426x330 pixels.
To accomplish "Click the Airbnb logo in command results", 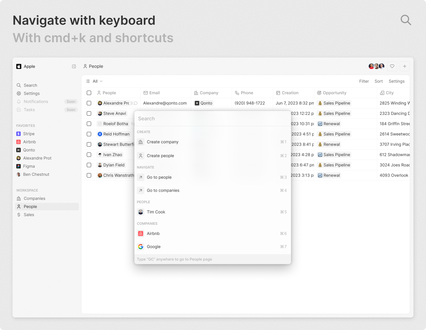I will click(141, 233).
